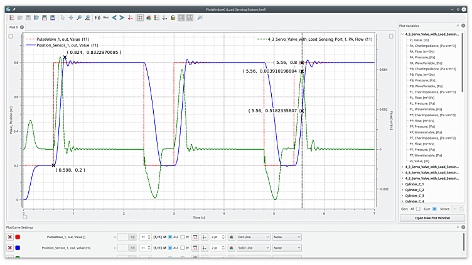This screenshot has width=472, height=265.
Task: Select the pan/move plot tool
Action: pos(71,18)
